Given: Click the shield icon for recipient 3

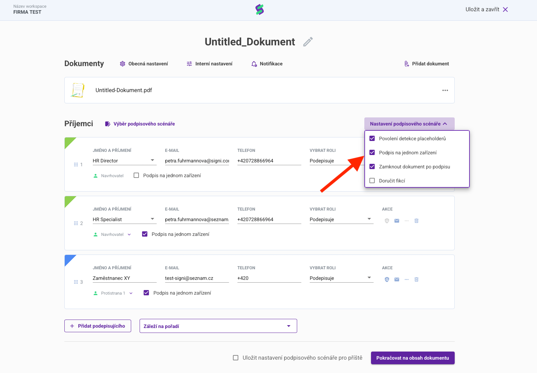Looking at the screenshot, I should [x=387, y=279].
